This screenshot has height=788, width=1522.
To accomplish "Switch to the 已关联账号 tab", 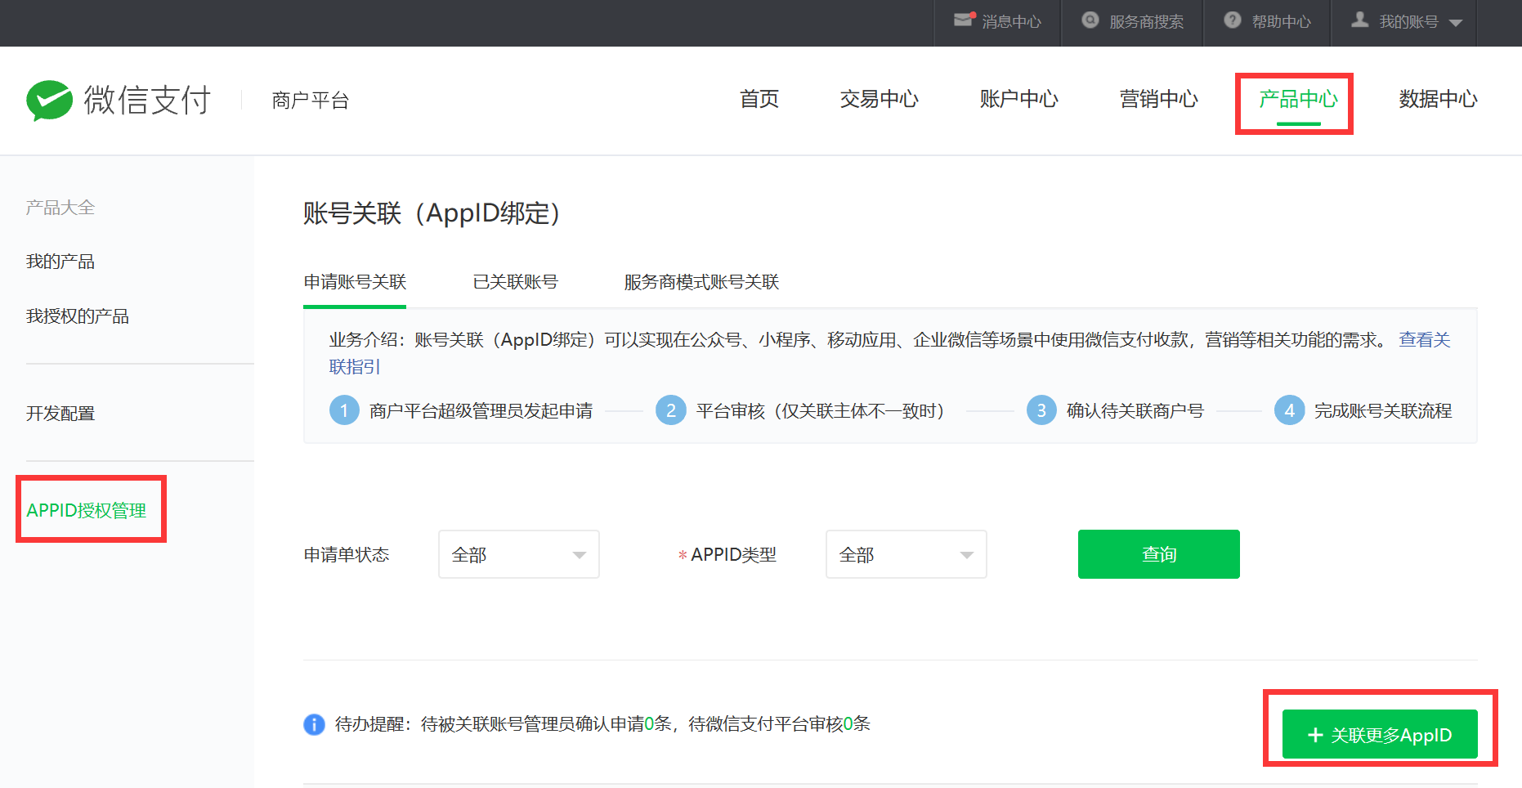I will (x=515, y=282).
